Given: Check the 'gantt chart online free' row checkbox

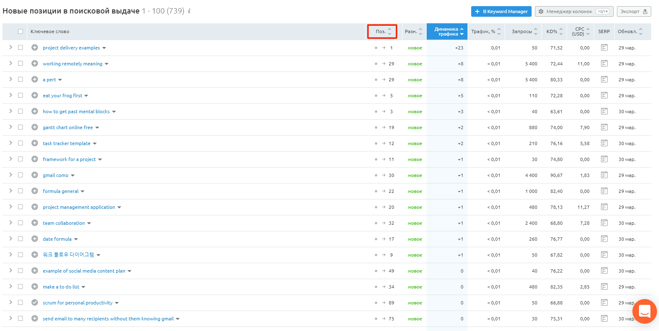Looking at the screenshot, I should [x=20, y=127].
